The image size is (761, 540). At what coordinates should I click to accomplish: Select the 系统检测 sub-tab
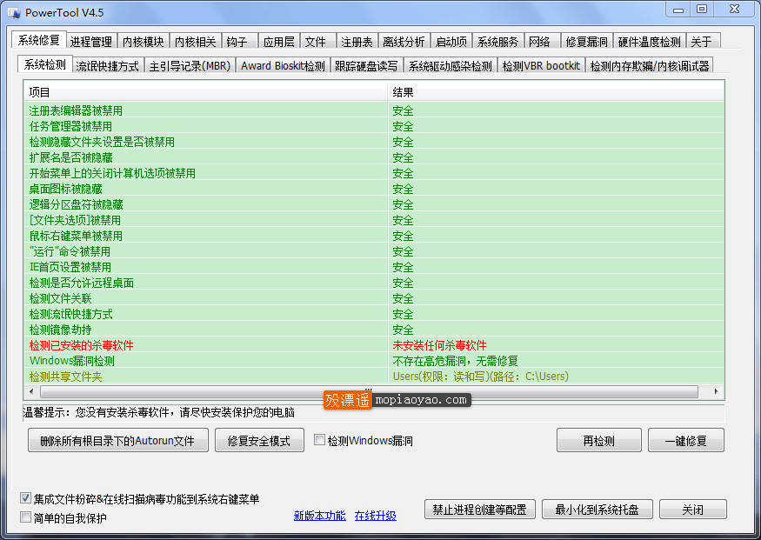click(x=44, y=64)
